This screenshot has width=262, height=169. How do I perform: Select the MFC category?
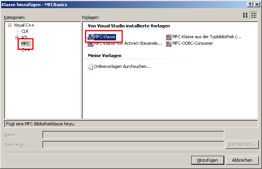(25, 44)
